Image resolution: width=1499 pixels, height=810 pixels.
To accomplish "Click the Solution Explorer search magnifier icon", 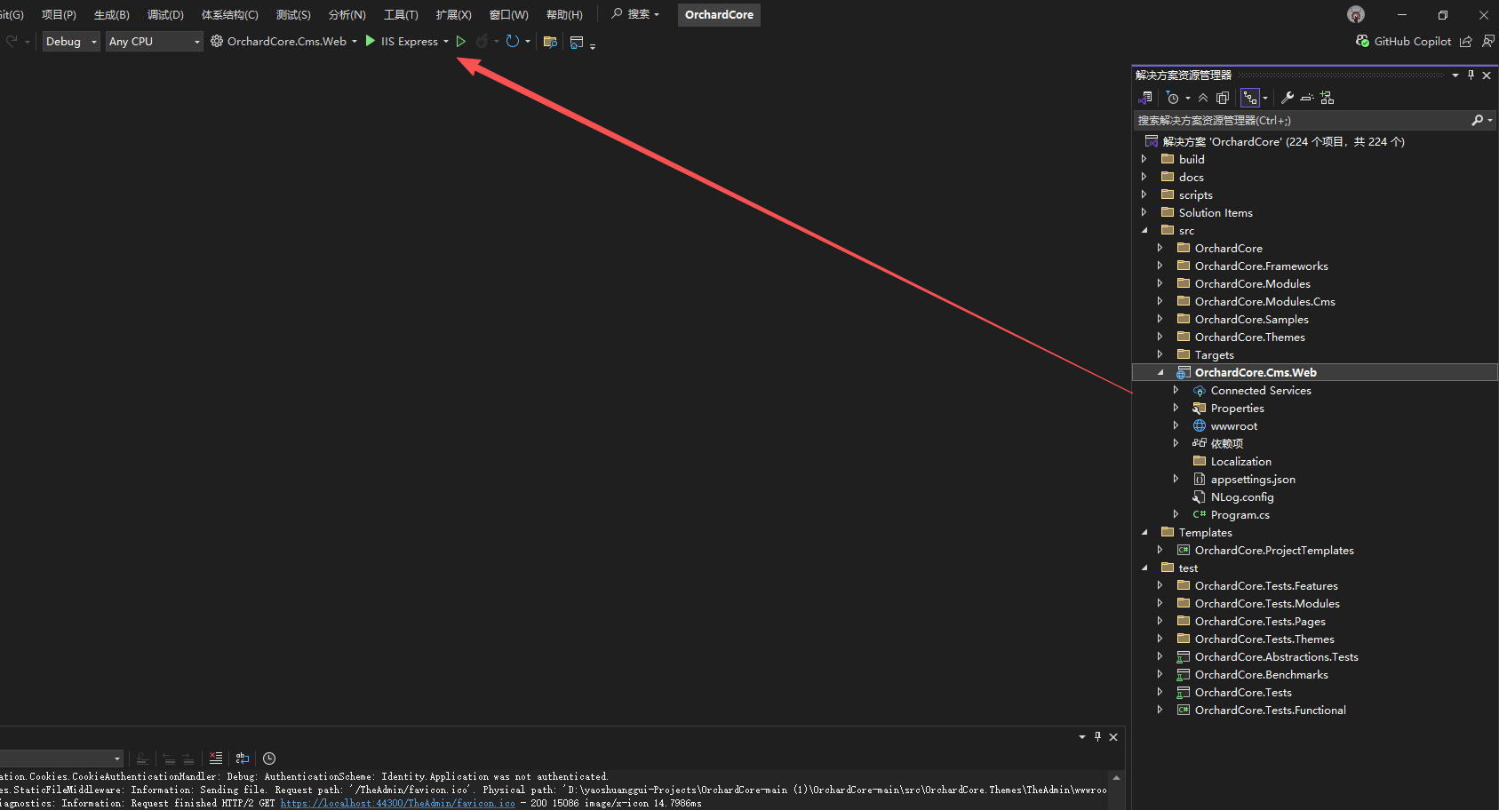I will point(1477,120).
